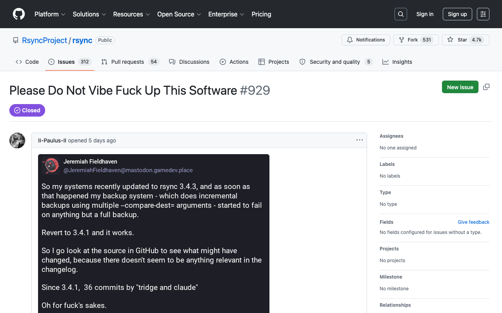Click the 'No one assigned' text
The image size is (502, 313).
click(398, 148)
